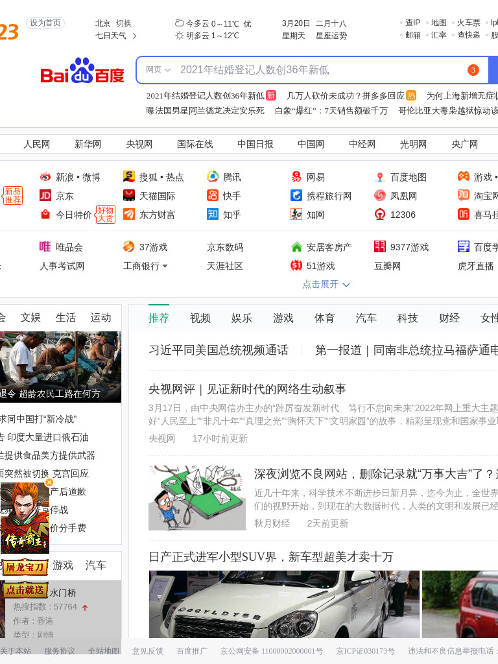Screen dimensions: 498x664
Task: Click the Sohu hot topics icon
Action: [x=129, y=176]
